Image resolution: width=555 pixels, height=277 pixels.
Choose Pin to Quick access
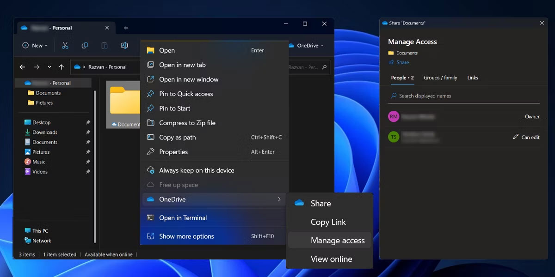tap(215, 94)
